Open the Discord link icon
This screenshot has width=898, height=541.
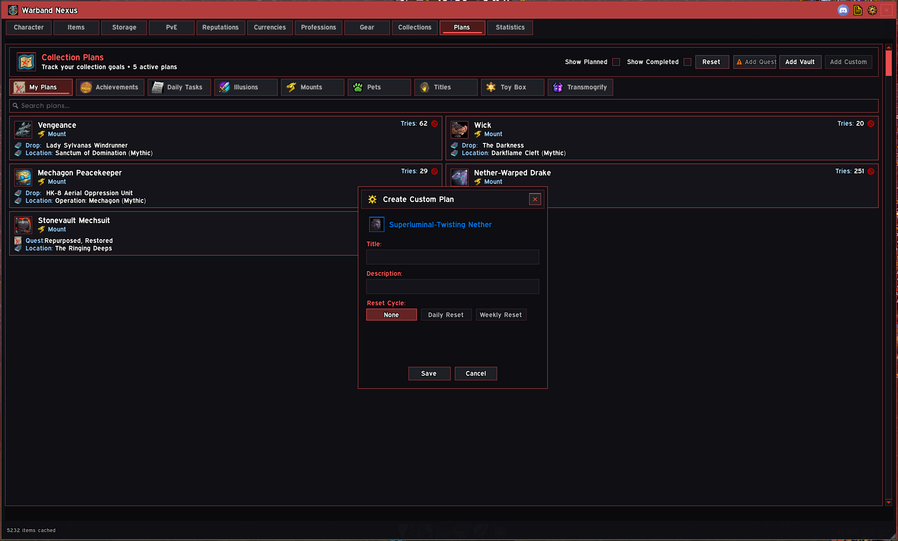843,10
